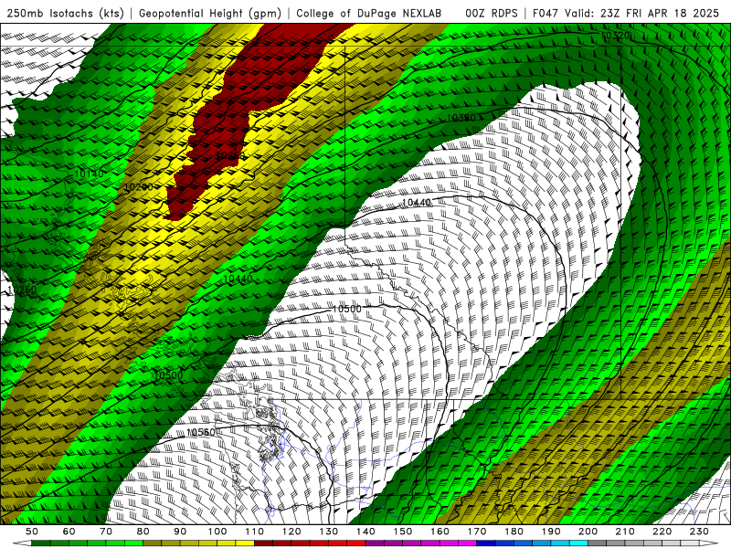Click the 10380 height contour label
Image resolution: width=731 pixels, height=548 pixels.
coord(461,118)
